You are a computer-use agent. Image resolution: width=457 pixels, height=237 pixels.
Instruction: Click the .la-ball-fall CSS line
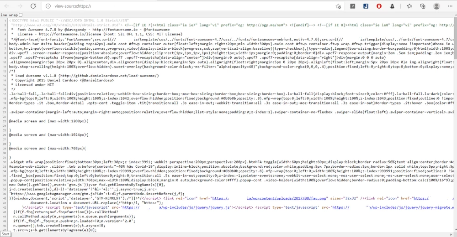pos(231,94)
